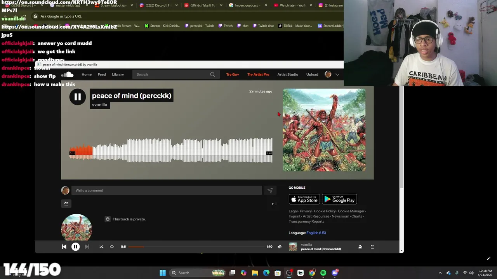Image resolution: width=497 pixels, height=279 pixels.
Task: Follow the artist using the player bar follow icon
Action: [360, 246]
